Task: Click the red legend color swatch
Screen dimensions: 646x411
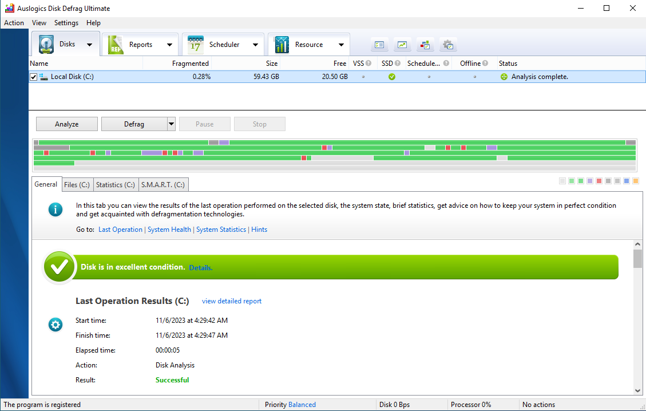Action: point(599,181)
